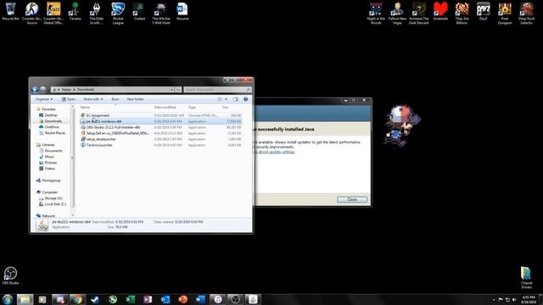Open the Terraria desktop shortcut

point(75,11)
